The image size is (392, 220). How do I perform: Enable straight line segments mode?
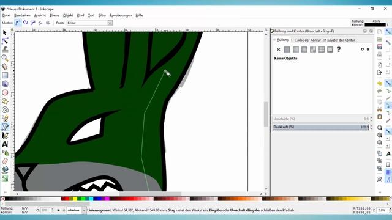tap(40, 23)
